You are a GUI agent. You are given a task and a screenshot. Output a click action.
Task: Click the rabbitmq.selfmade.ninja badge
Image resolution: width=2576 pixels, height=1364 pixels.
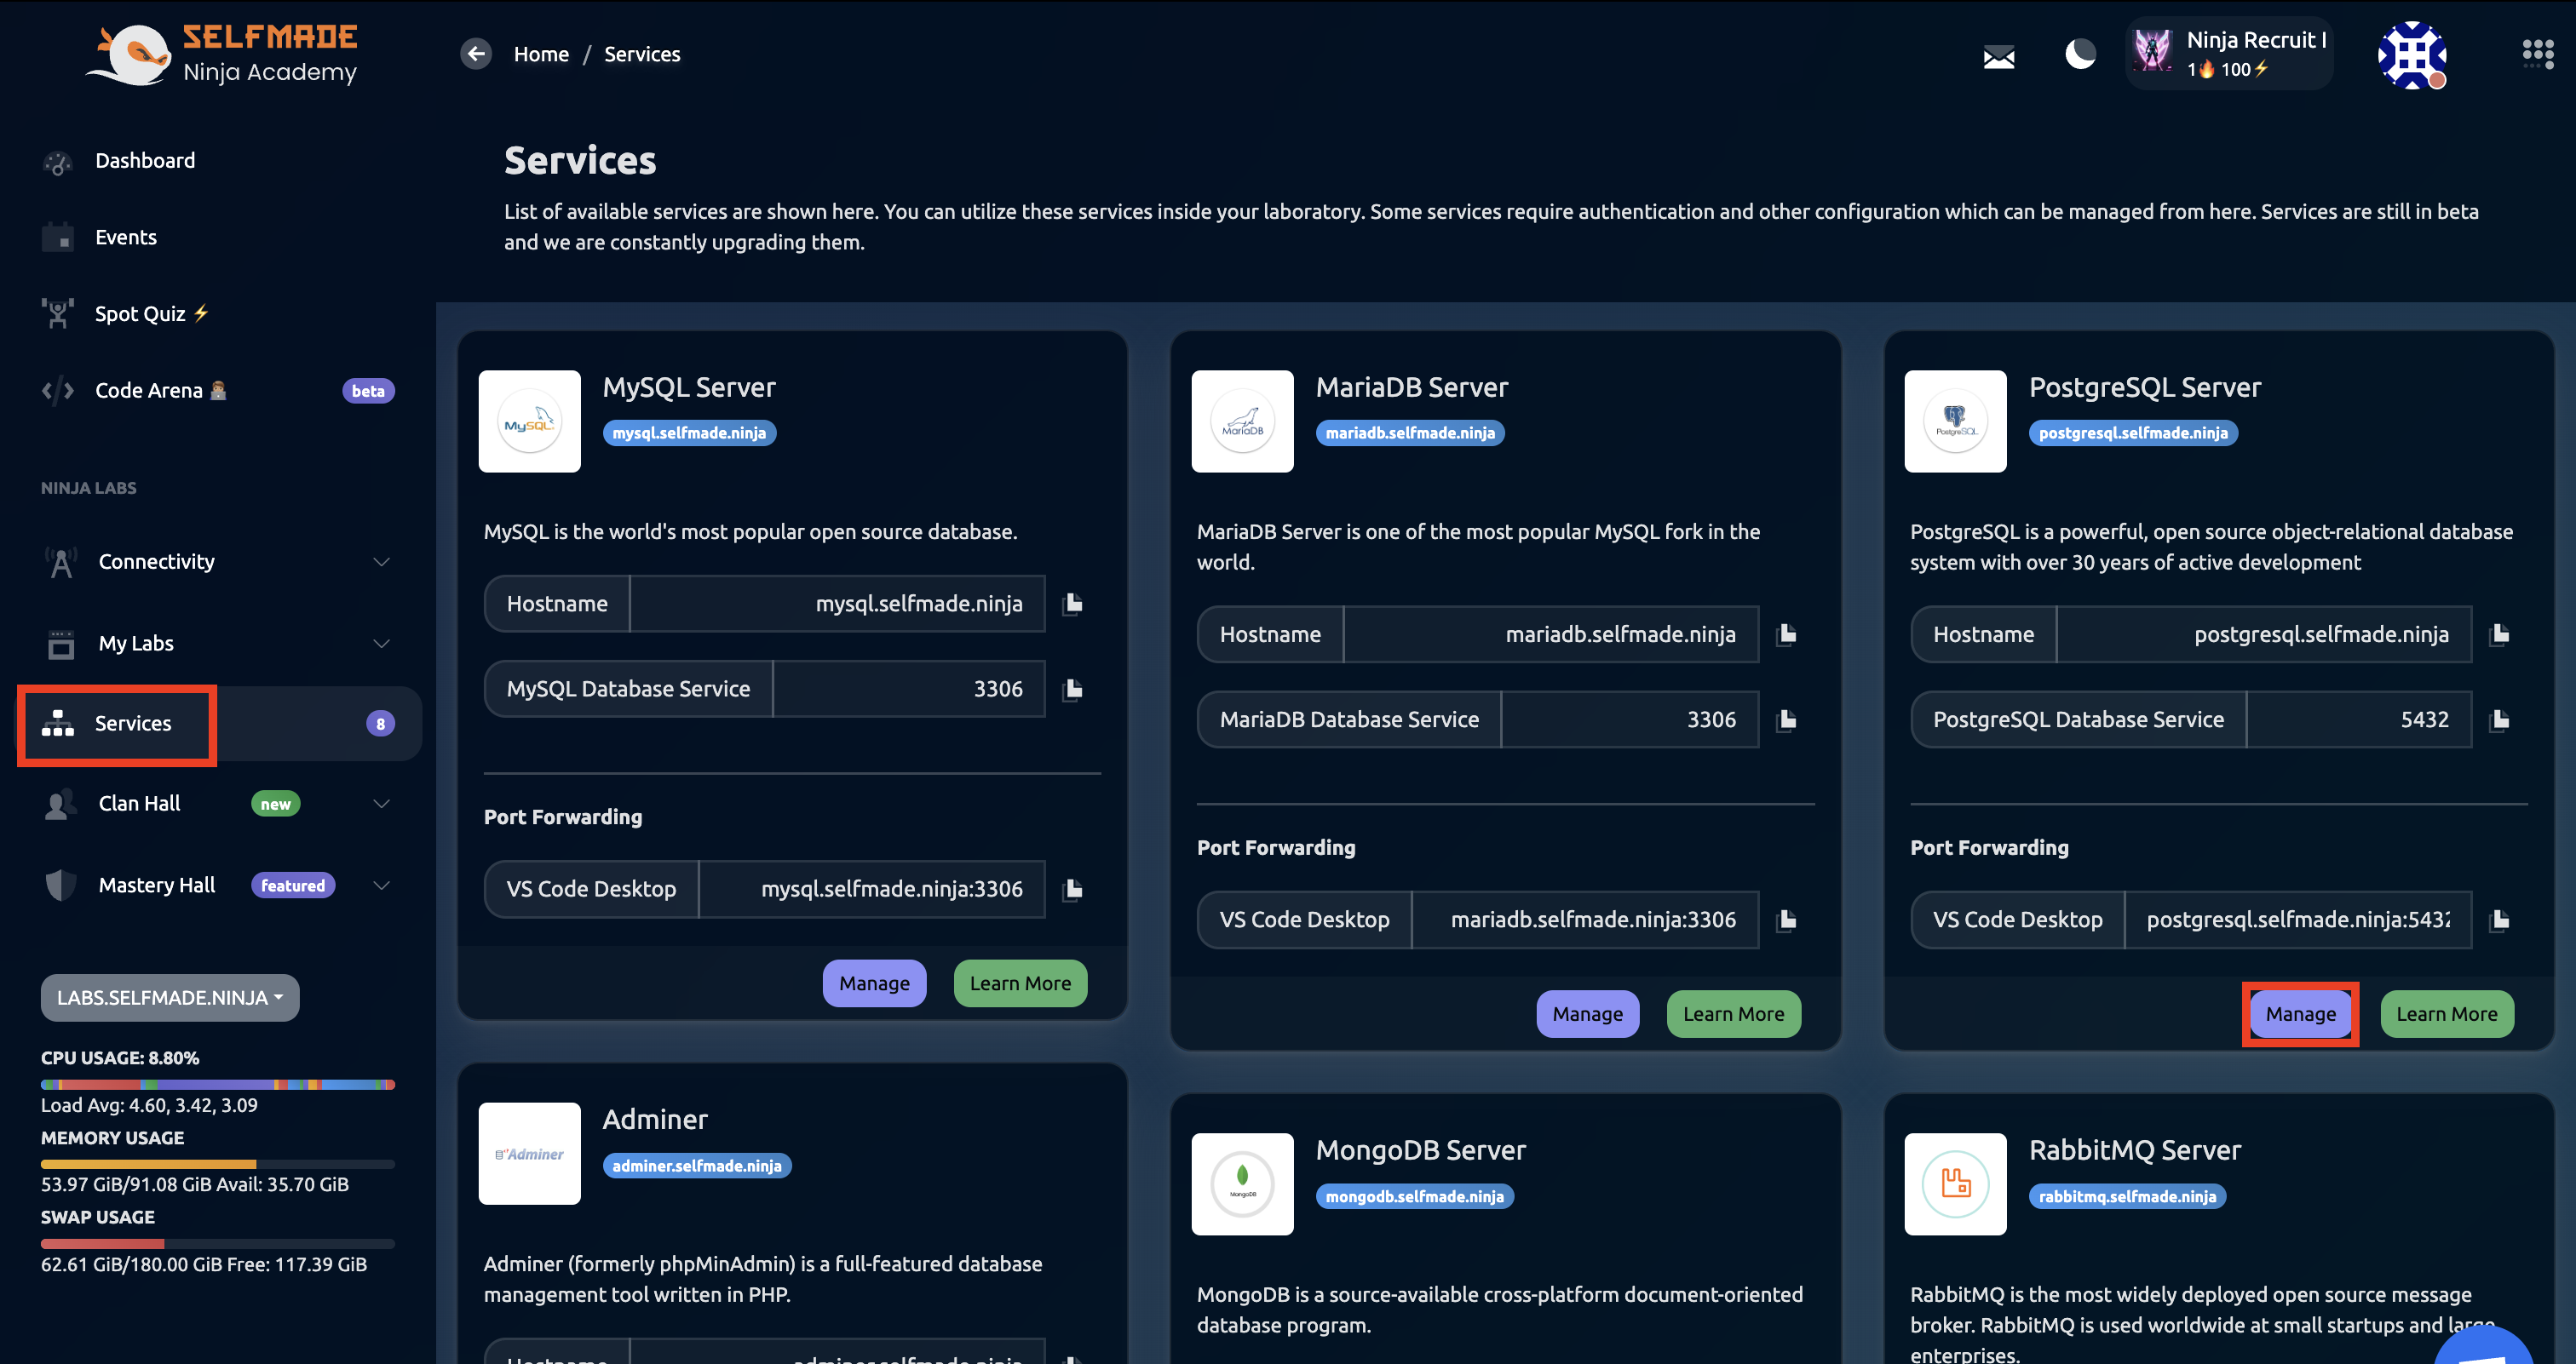(2127, 1196)
